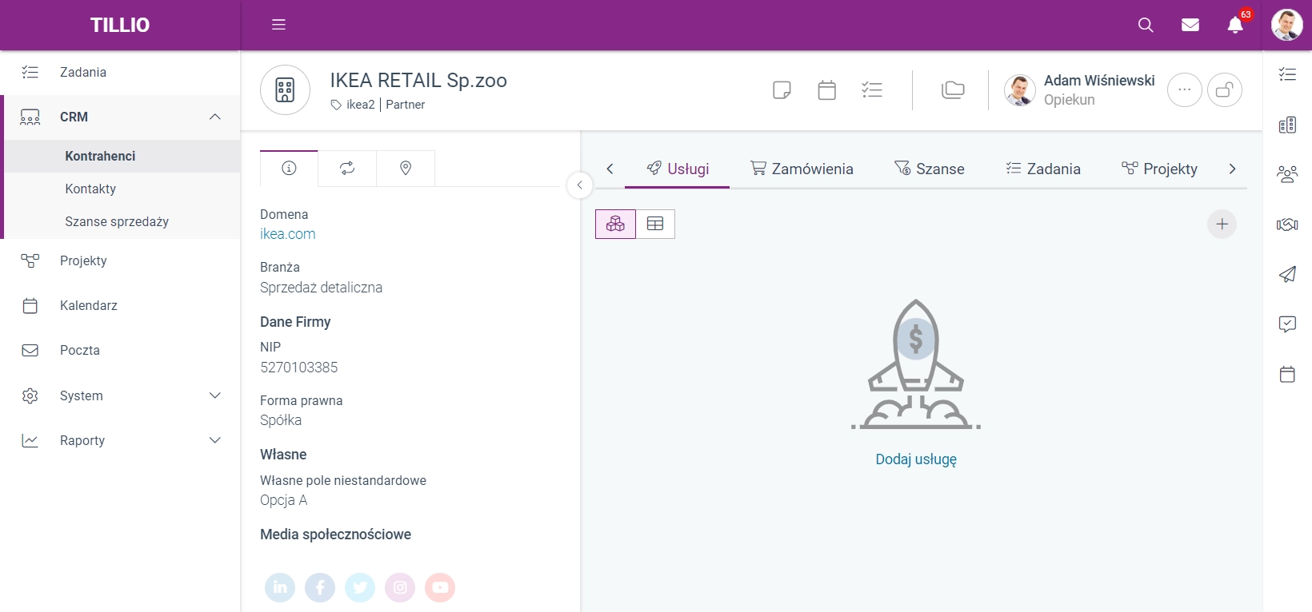
Task: Select the relations arrows tab icon
Action: tap(347, 168)
